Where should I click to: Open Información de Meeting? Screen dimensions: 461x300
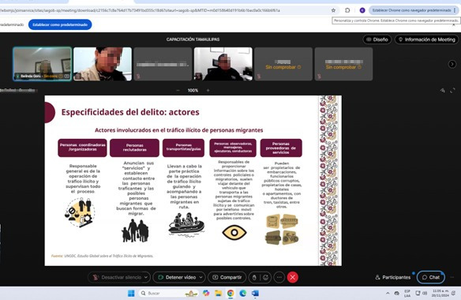point(426,39)
